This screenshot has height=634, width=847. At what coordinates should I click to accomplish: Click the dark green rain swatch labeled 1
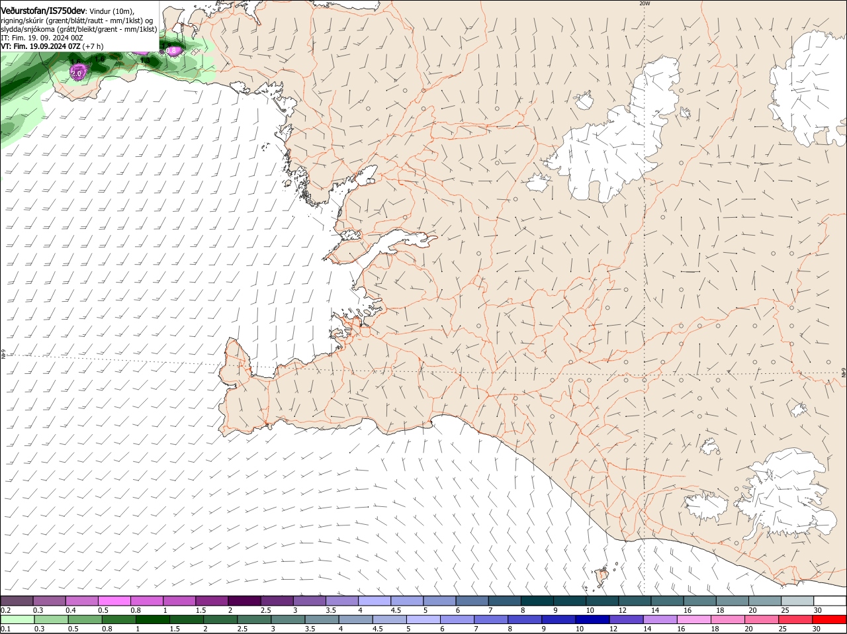152,619
